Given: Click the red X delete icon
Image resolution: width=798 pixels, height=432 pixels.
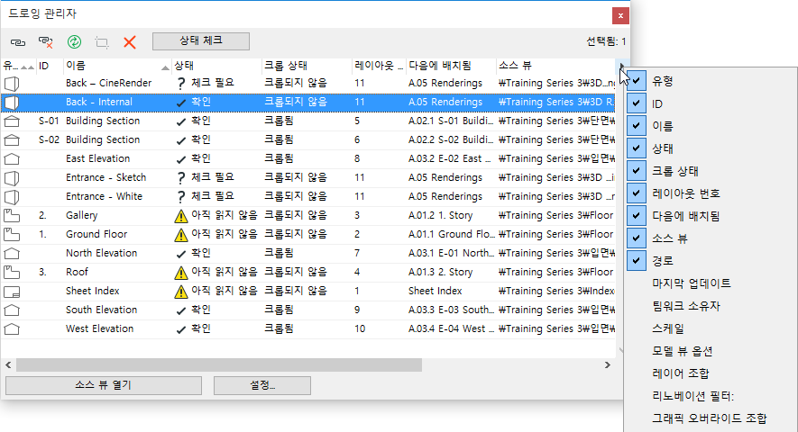Looking at the screenshot, I should tap(130, 42).
